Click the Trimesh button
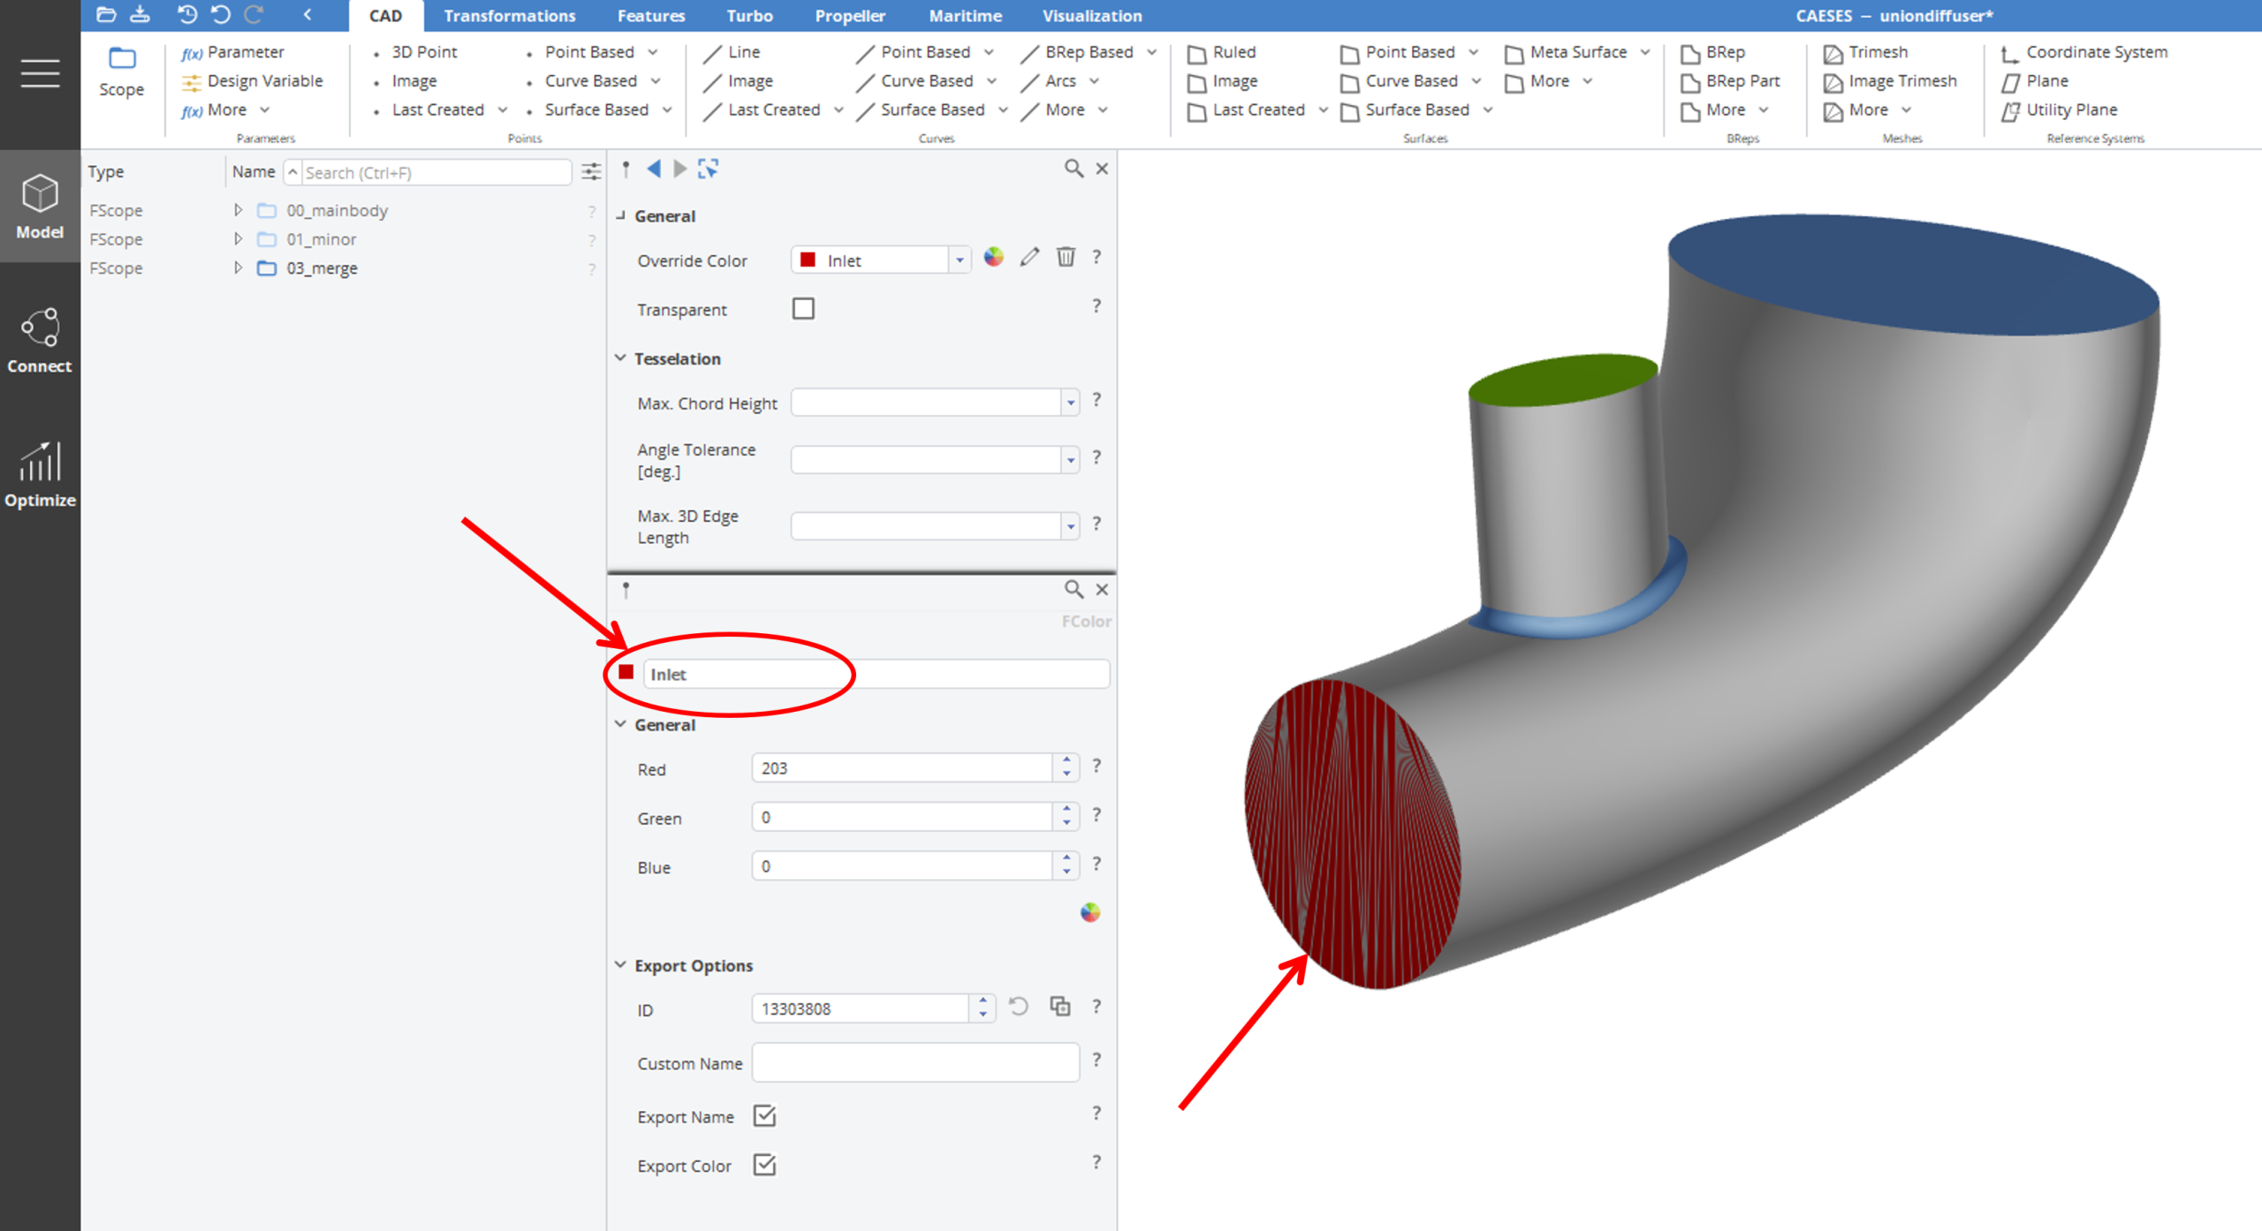The image size is (2262, 1231). 1865,52
